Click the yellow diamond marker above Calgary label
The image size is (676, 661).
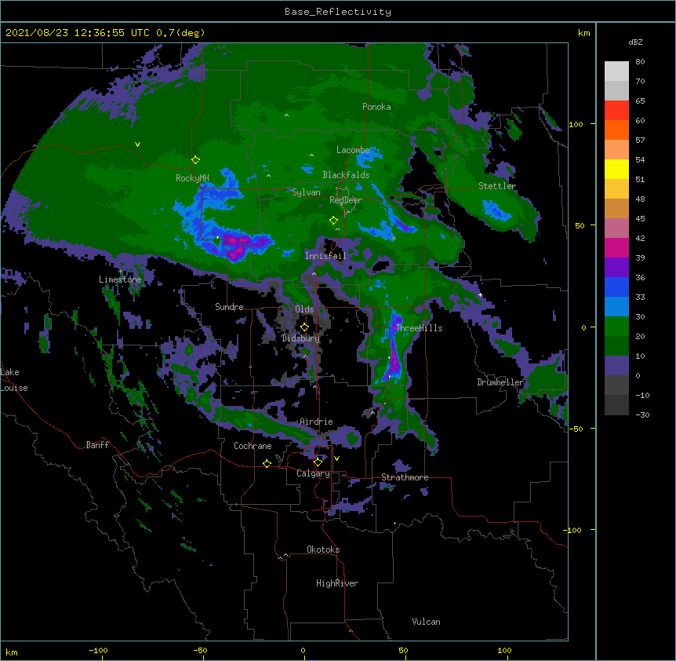318,462
